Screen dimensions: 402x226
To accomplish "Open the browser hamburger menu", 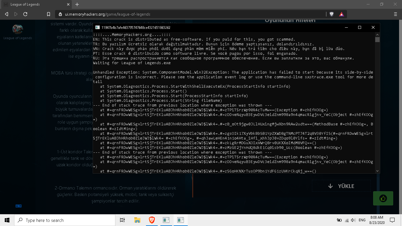I will click(395, 14).
